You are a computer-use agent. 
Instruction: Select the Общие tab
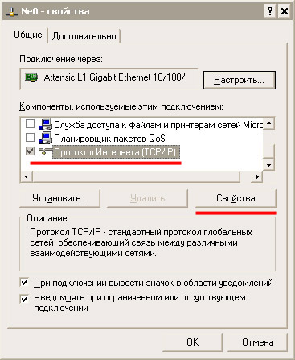pos(28,35)
